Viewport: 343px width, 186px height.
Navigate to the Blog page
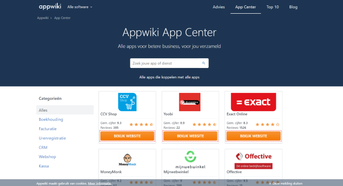293,7
